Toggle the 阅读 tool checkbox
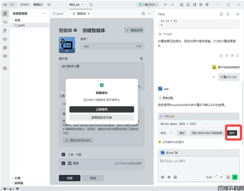The height and width of the screenshot is (191, 244). tap(63, 163)
